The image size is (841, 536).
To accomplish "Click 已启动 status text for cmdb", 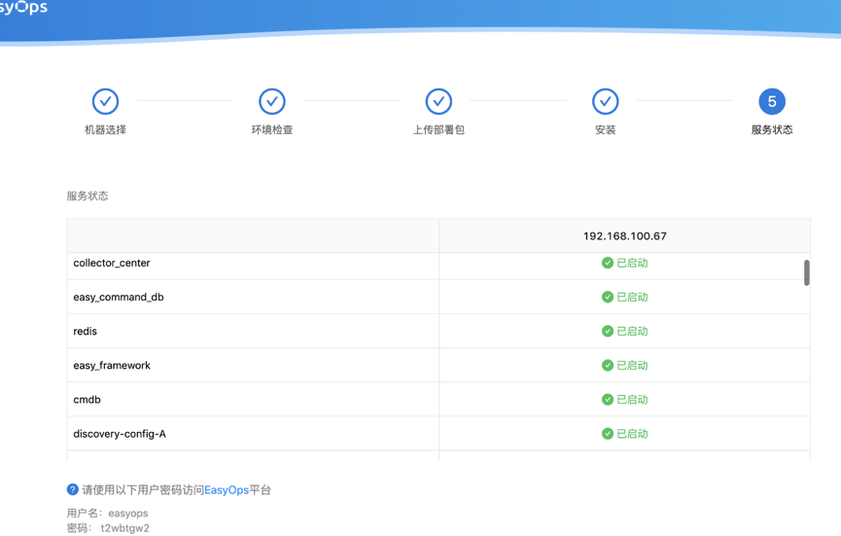I will 632,400.
